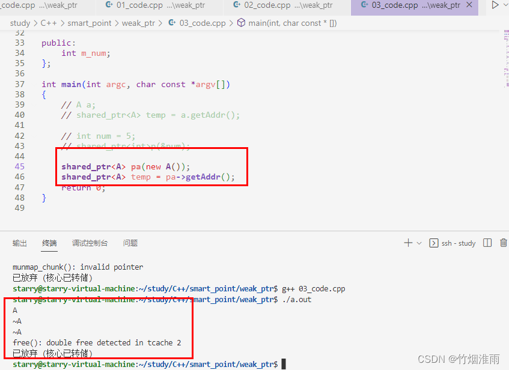
Task: Open the new terminal profile dropdown
Action: (419, 243)
